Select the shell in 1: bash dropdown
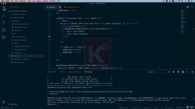This screenshot has height=109, width=195. 158,72
